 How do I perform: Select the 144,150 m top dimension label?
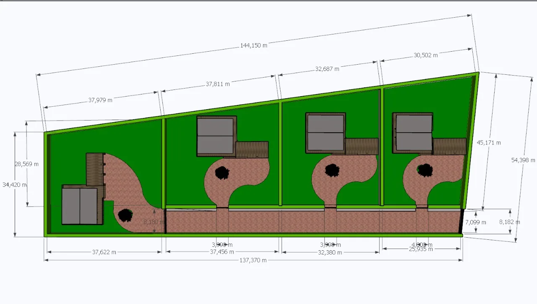(x=253, y=45)
